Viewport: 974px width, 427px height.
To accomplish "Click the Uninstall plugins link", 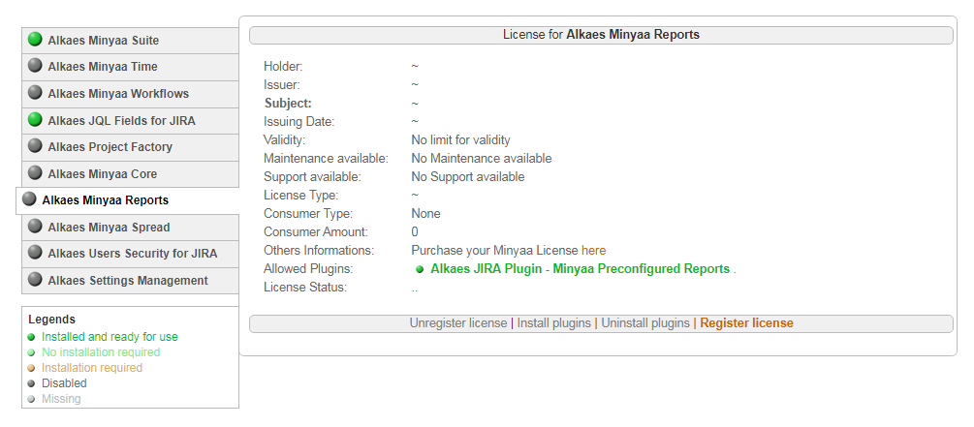I will (645, 323).
